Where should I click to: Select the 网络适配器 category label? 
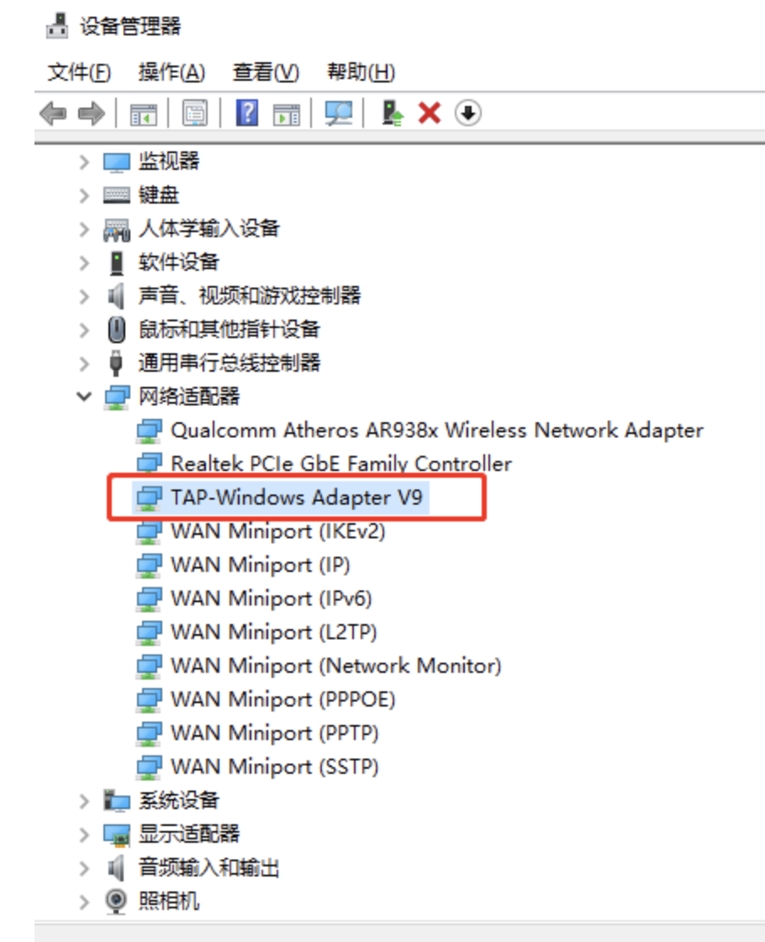[189, 396]
